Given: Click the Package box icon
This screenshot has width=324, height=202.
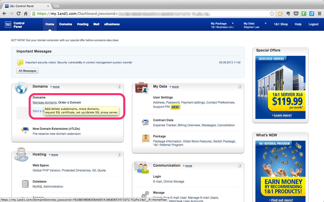Looking at the screenshot, I should [146, 138].
